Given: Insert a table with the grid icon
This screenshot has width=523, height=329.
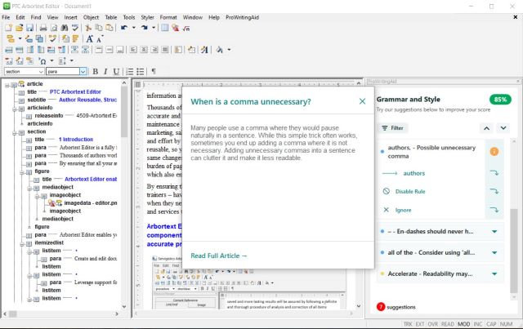Looking at the screenshot, I should [165, 28].
